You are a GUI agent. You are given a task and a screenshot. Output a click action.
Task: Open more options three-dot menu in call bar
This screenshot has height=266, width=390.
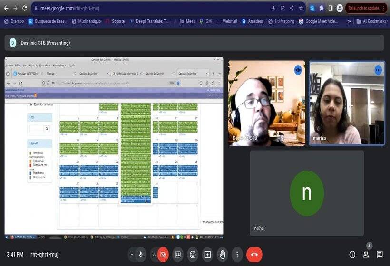[x=237, y=255]
